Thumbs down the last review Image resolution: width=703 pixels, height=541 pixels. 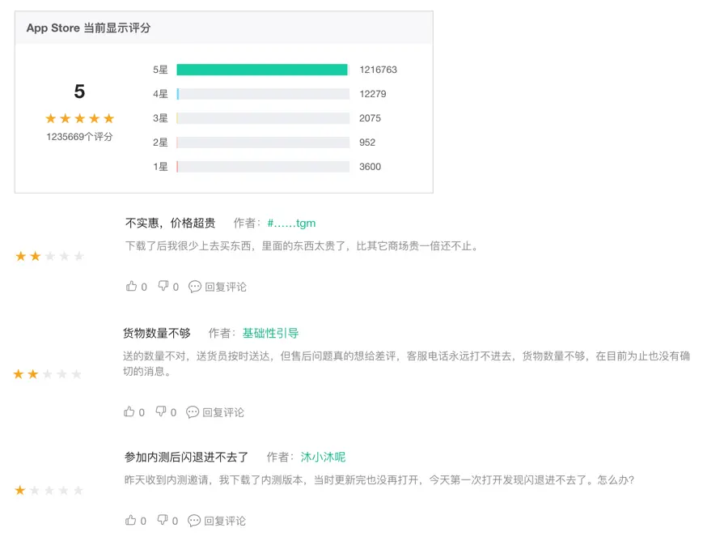click(x=163, y=521)
